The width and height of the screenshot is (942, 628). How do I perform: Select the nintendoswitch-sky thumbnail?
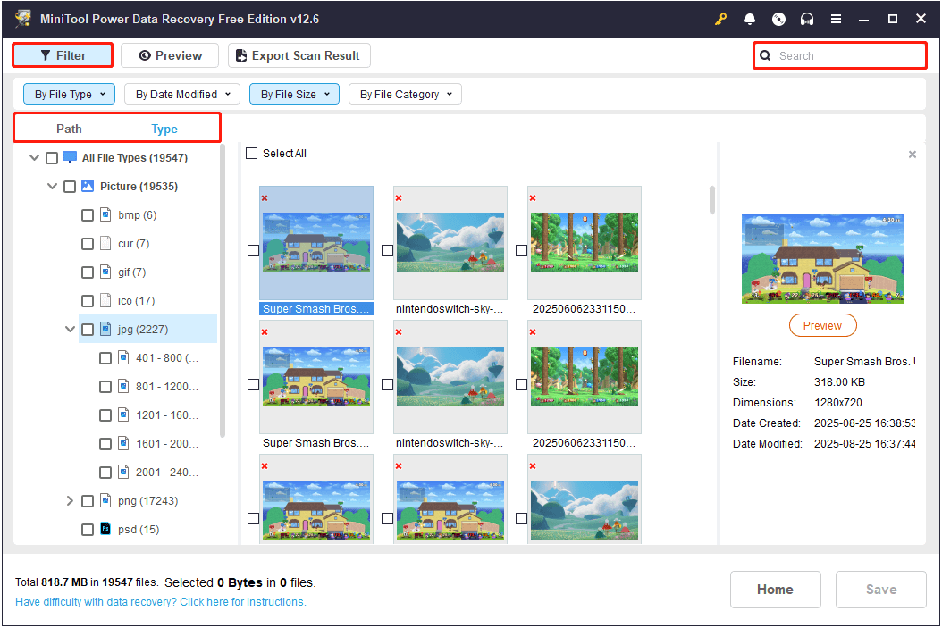(450, 241)
